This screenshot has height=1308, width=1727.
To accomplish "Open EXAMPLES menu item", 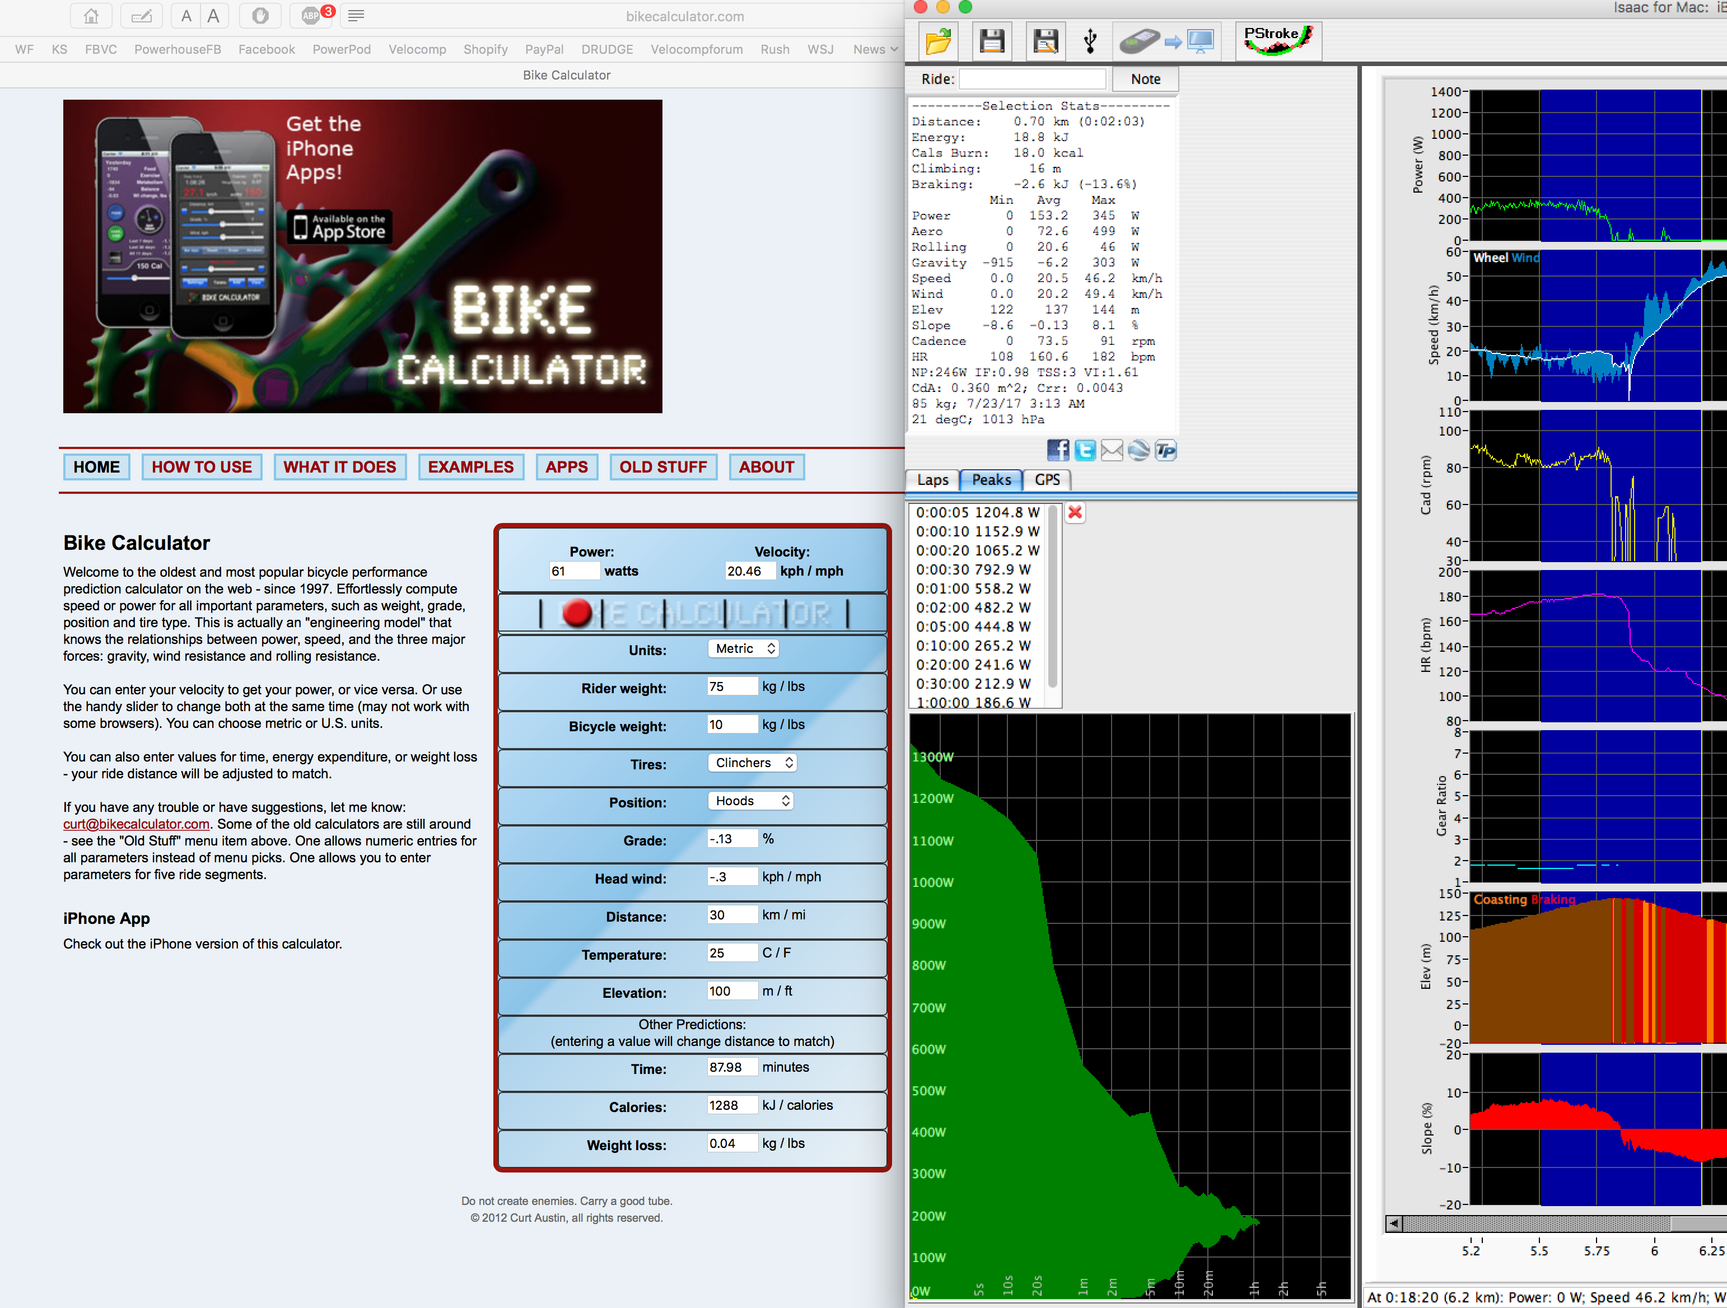I will [x=471, y=467].
